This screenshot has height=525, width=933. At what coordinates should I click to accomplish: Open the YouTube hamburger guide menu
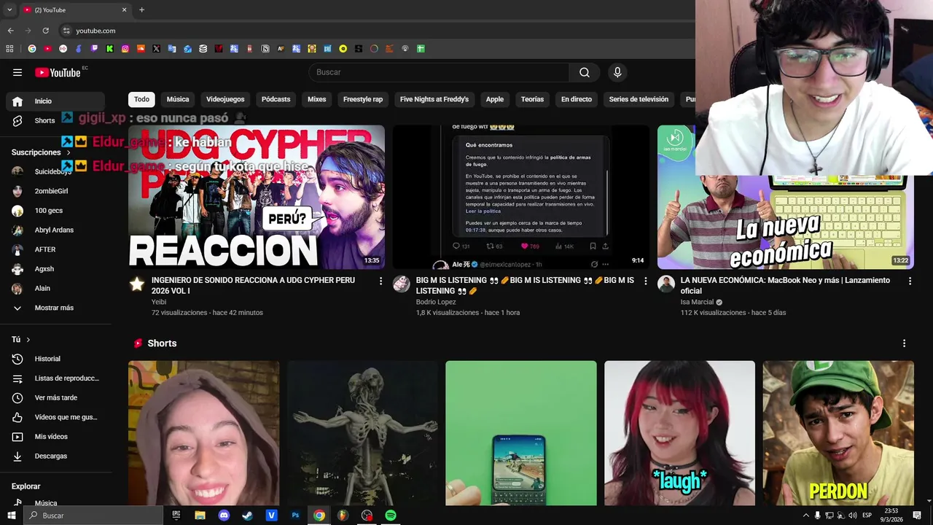(x=17, y=72)
